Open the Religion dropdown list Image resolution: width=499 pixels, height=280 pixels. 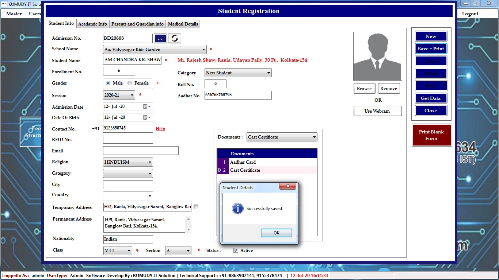(150, 162)
